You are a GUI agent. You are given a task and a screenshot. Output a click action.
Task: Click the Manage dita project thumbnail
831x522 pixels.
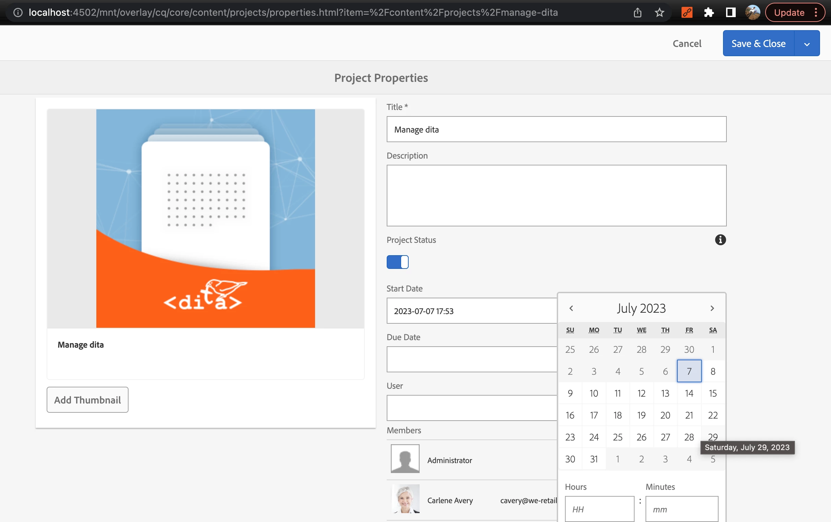coord(205,218)
